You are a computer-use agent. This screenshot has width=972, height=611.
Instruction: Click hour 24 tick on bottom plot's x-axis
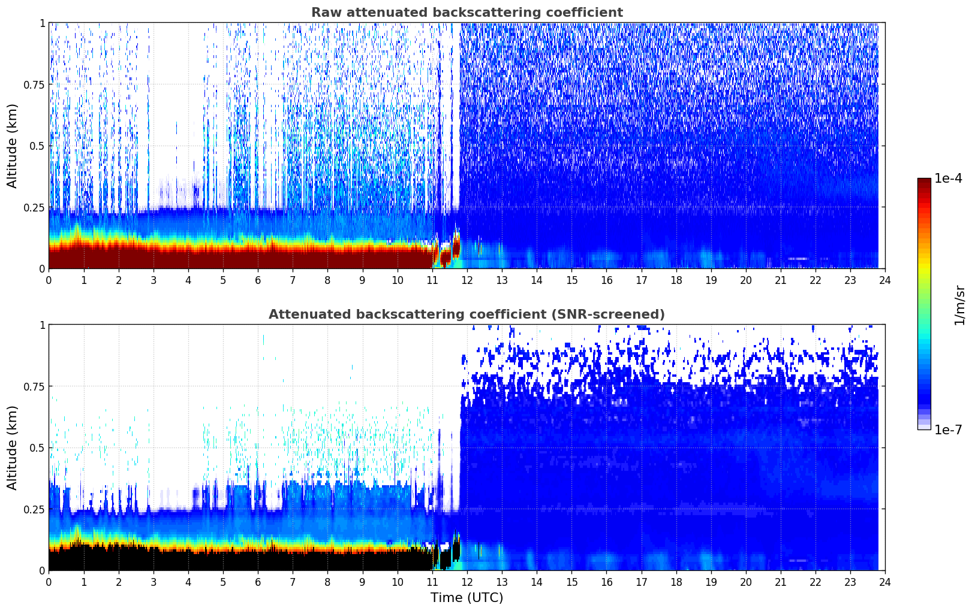[884, 582]
